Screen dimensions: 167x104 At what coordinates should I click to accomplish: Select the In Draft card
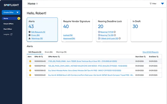tap(146, 30)
